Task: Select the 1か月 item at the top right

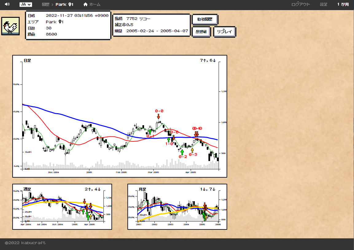Action: click(343, 5)
